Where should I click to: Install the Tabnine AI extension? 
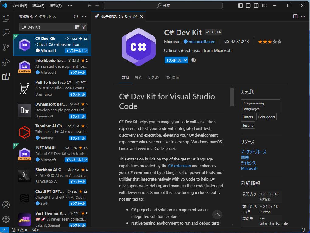(x=77, y=138)
